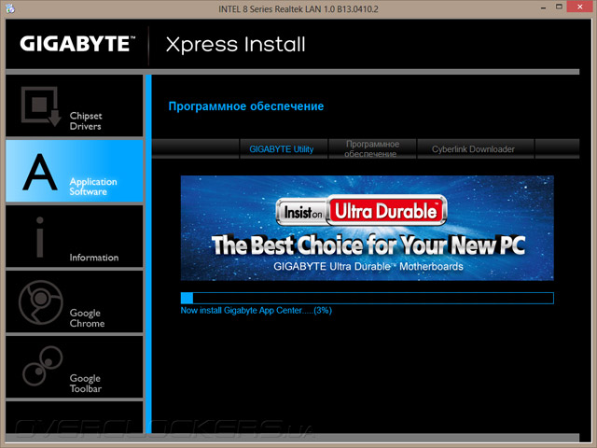Switch to the GIGABYTE Utility tab
Image resolution: width=597 pixels, height=448 pixels.
coord(282,149)
